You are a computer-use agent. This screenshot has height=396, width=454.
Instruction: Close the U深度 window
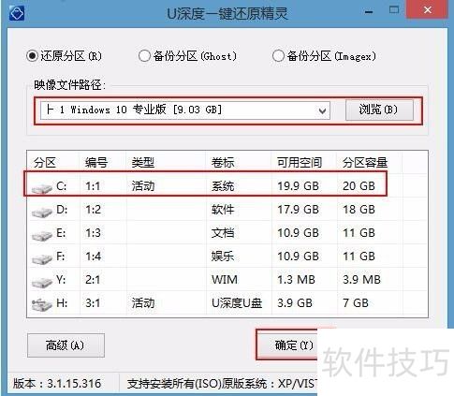428,10
